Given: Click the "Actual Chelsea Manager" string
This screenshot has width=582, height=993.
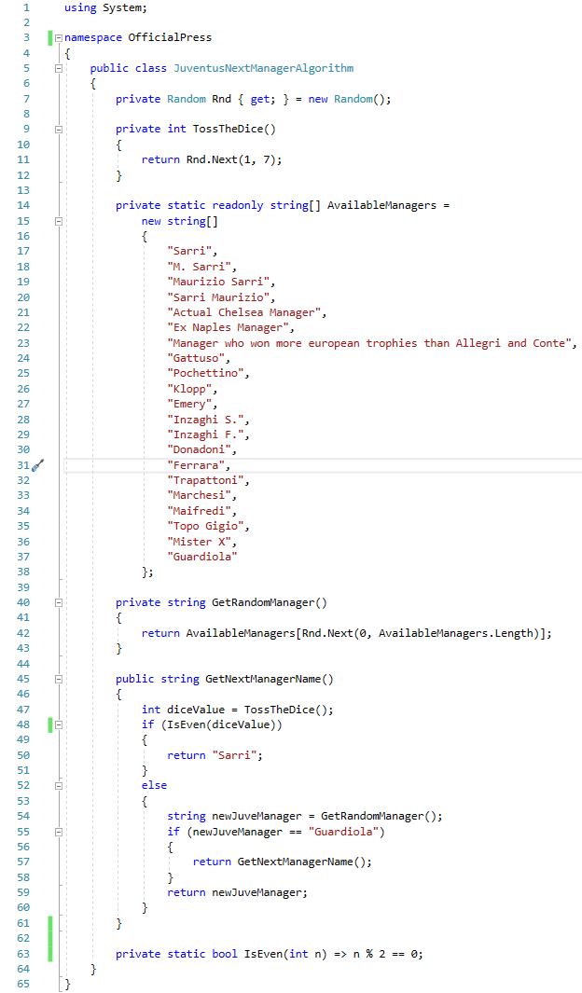Looking at the screenshot, I should point(243,312).
